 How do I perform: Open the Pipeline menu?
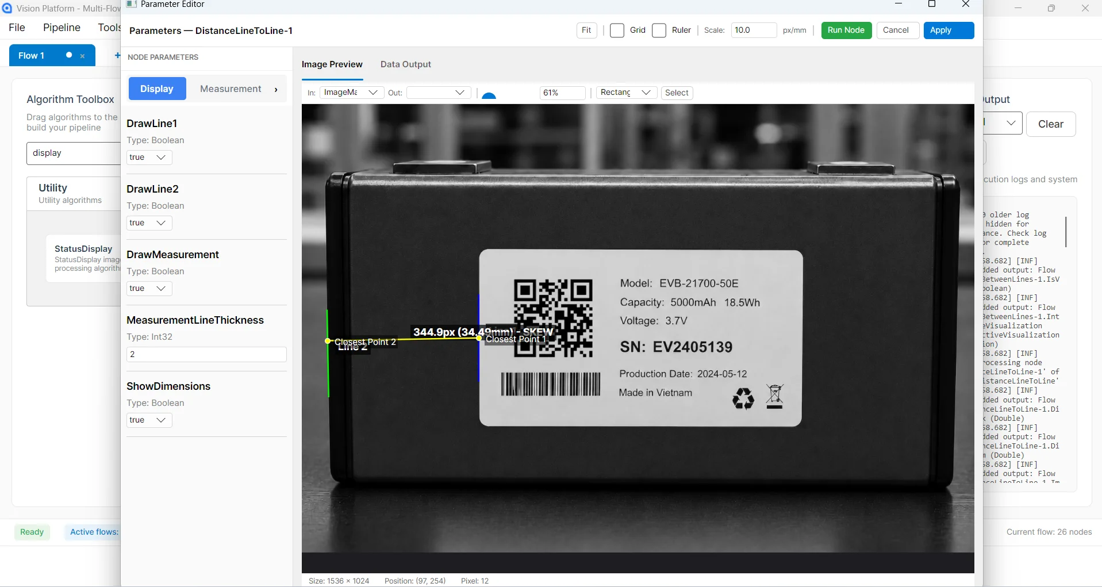click(x=62, y=28)
